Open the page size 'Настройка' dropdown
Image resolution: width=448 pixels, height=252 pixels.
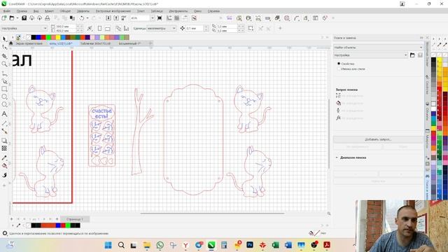tap(24, 28)
